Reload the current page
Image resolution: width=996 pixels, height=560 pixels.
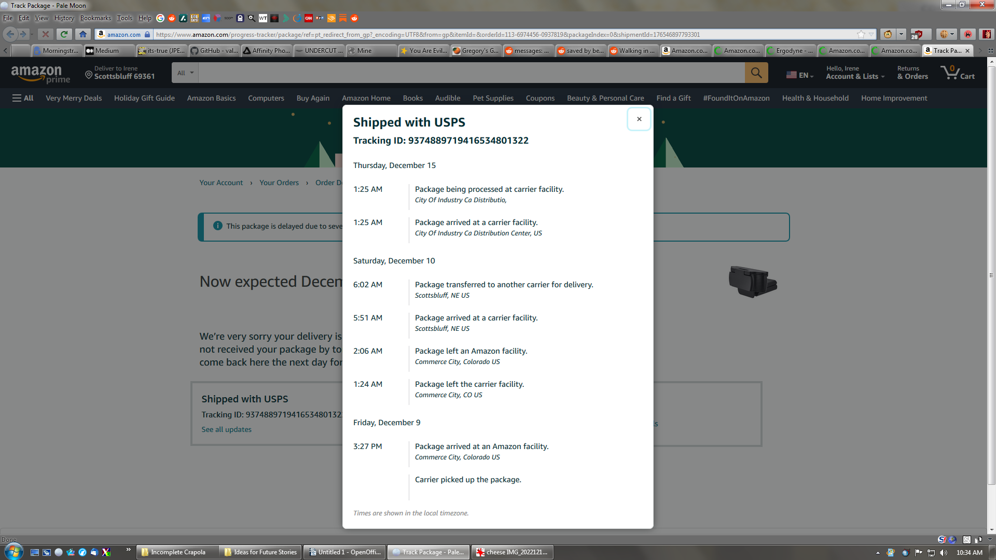pyautogui.click(x=64, y=34)
